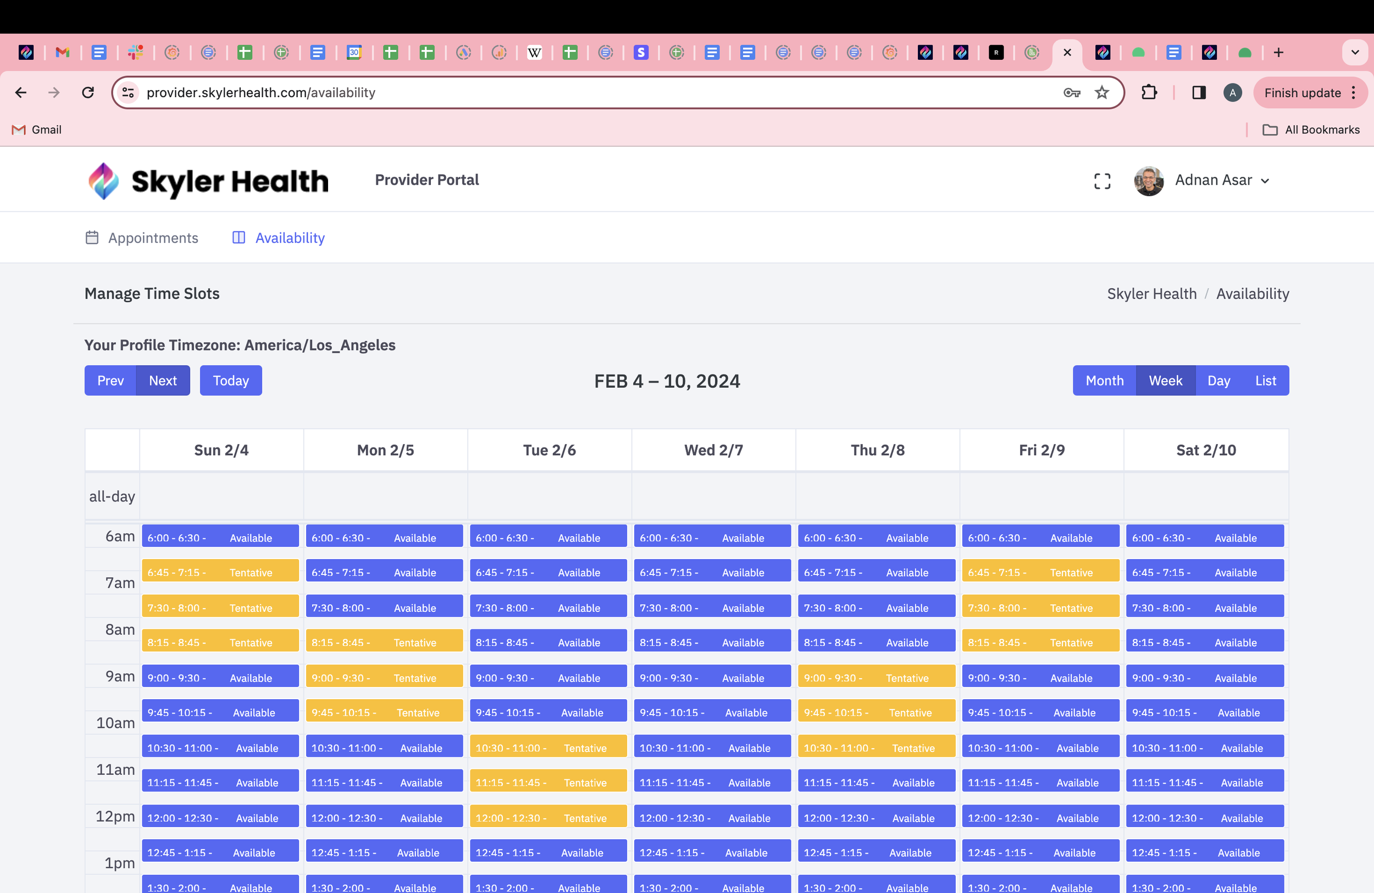Viewport: 1374px width, 893px height.
Task: Jump to Today
Action: tap(230, 380)
